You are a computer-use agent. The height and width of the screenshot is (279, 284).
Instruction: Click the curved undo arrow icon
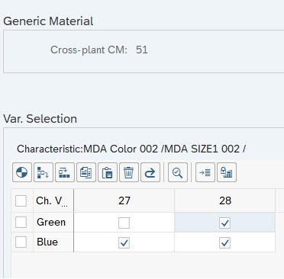(150, 172)
